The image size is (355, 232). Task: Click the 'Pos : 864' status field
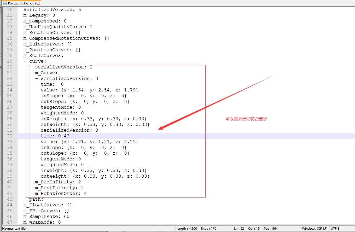pos(271,228)
